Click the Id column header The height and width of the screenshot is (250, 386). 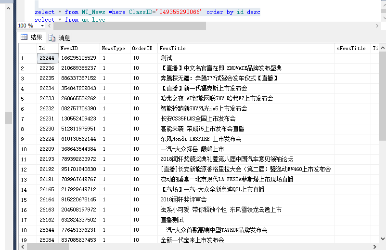[x=47, y=48]
